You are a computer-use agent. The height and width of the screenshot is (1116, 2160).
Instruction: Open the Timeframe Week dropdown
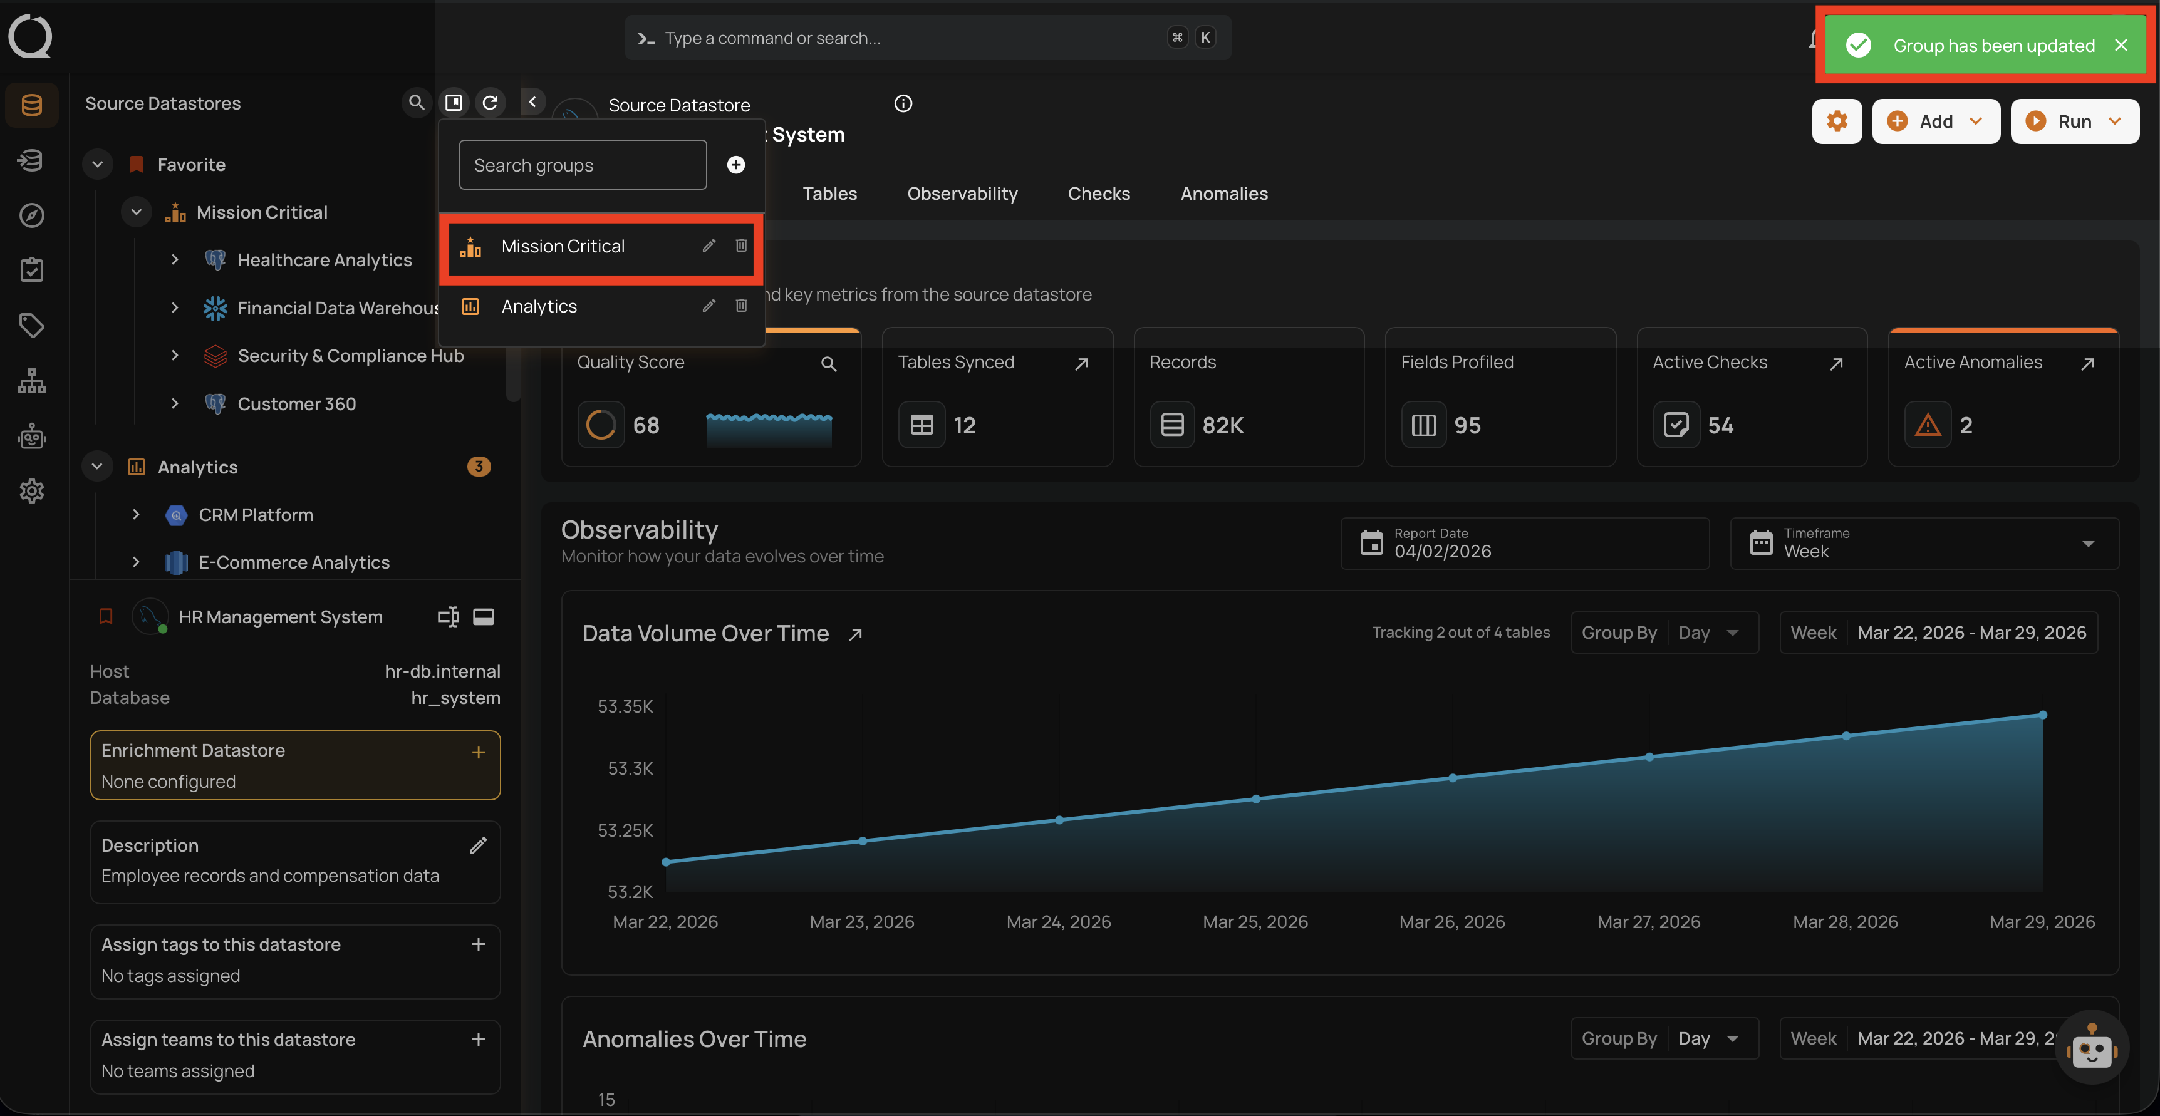click(x=1924, y=544)
